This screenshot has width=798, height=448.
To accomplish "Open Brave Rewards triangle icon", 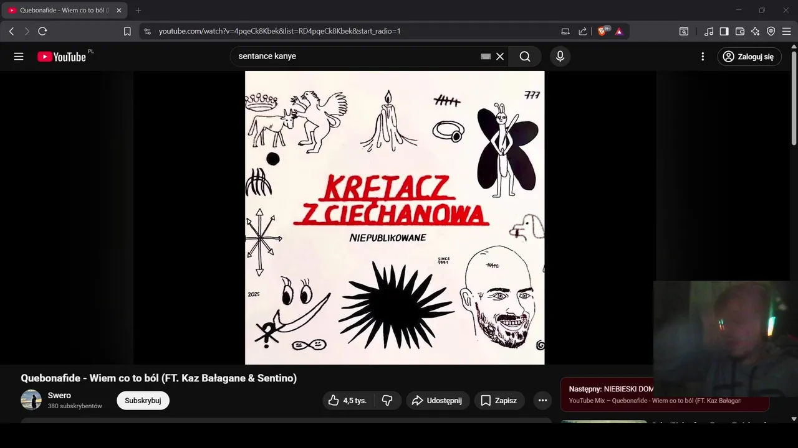I will tap(619, 31).
